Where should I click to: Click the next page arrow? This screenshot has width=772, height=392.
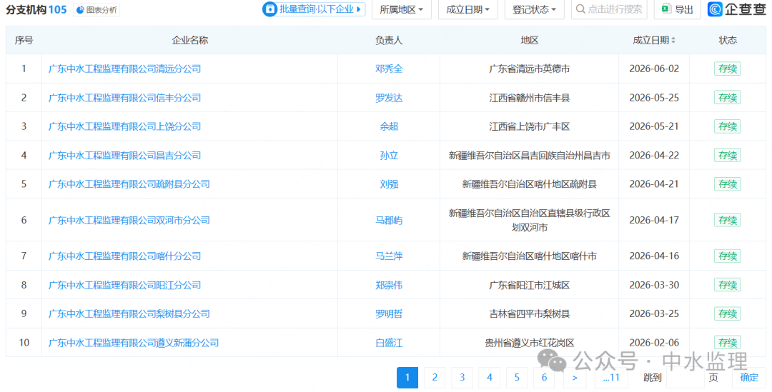click(x=575, y=377)
